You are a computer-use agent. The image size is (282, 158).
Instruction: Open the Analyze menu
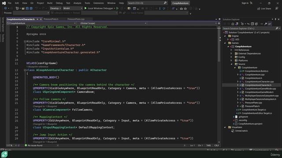pyautogui.click(x=77, y=3)
